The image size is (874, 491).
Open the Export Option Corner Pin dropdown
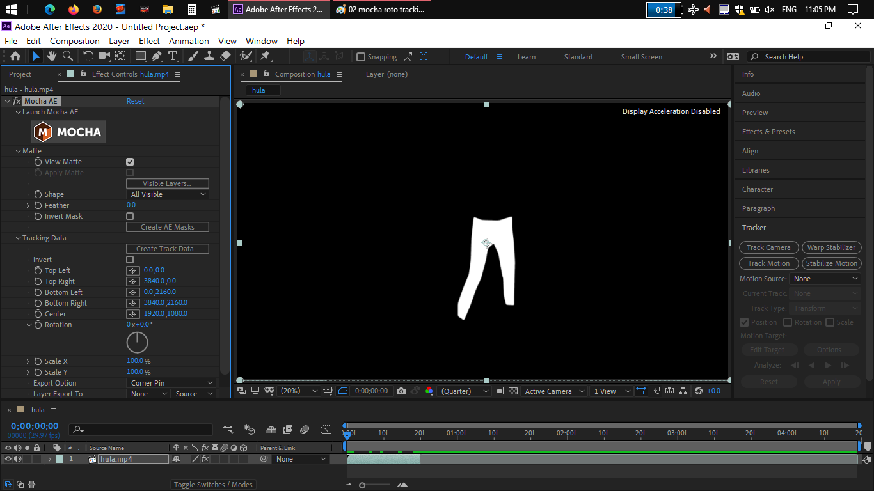pyautogui.click(x=171, y=383)
